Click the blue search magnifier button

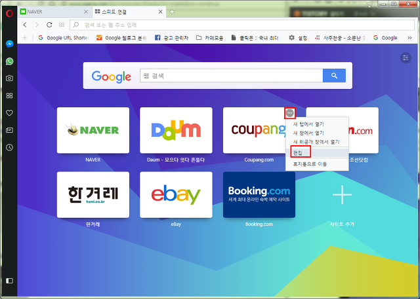(x=334, y=75)
